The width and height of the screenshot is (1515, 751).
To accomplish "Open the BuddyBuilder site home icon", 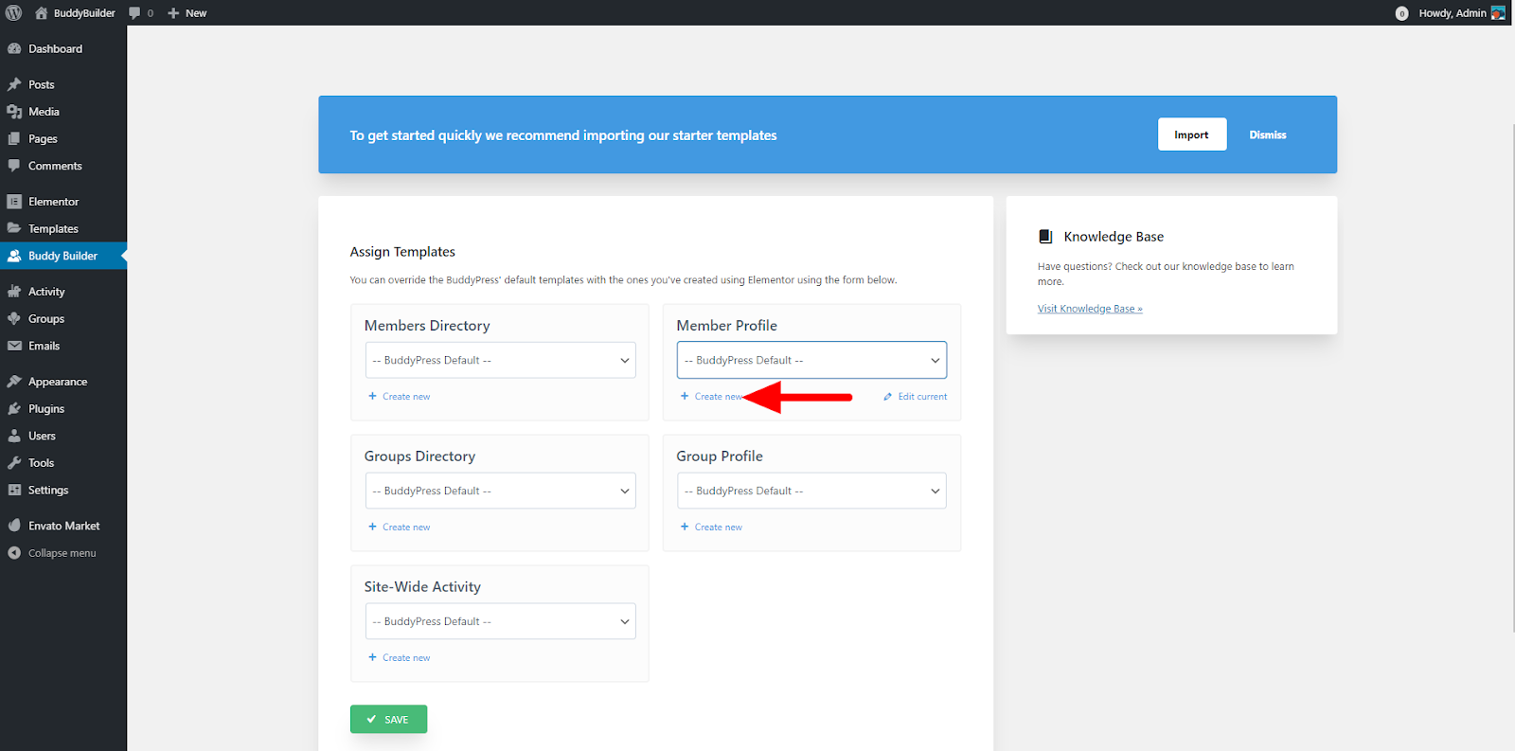I will [x=41, y=13].
